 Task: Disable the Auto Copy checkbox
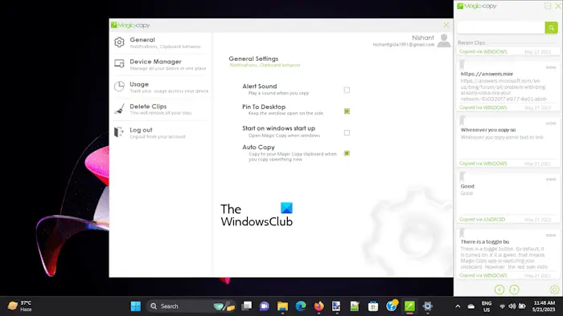click(x=347, y=153)
